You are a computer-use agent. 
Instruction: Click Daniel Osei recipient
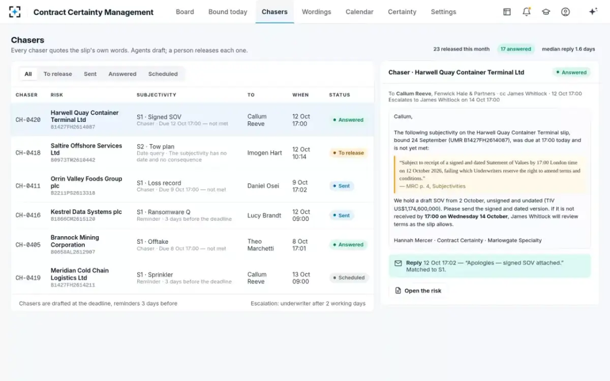263,186
